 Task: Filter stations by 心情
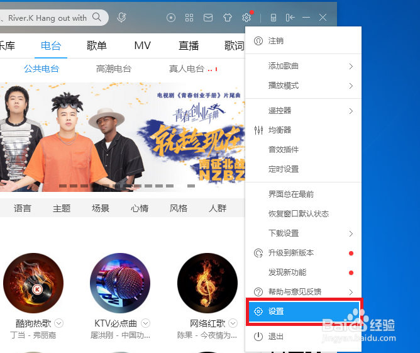[140, 208]
